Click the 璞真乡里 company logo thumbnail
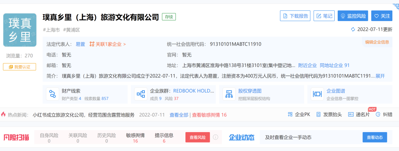The height and width of the screenshot is (151, 399). pyautogui.click(x=20, y=30)
